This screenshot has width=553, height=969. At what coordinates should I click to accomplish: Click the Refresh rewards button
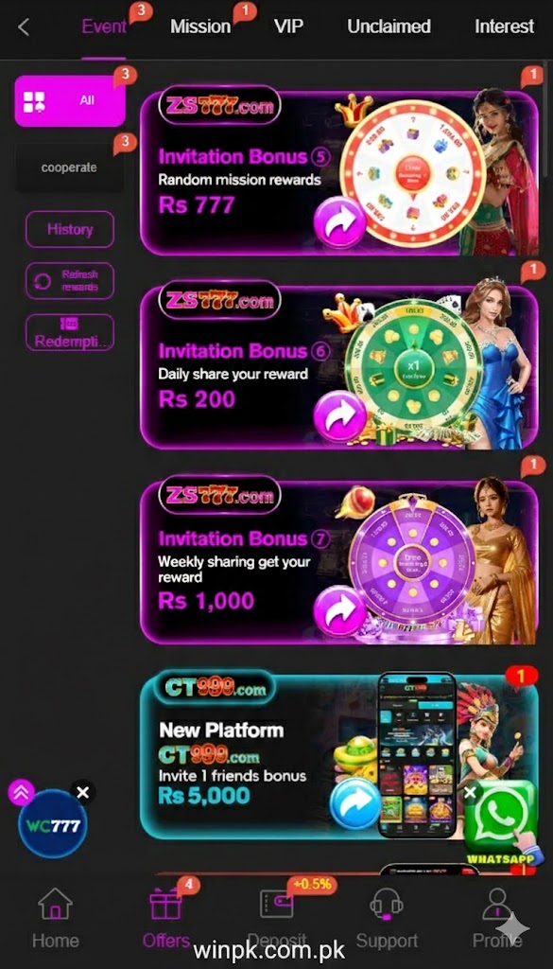[x=70, y=281]
